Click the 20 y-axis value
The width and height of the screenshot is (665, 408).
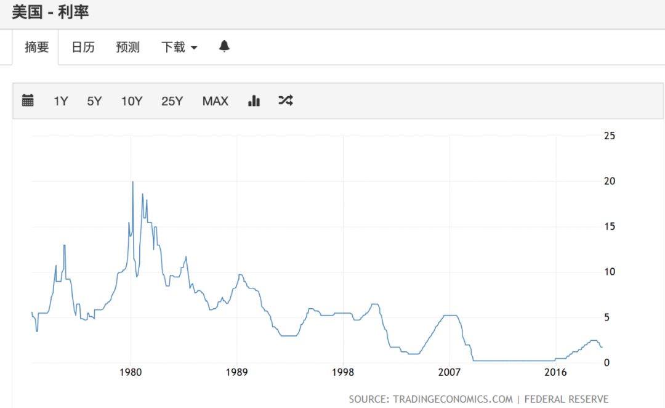coord(610,181)
